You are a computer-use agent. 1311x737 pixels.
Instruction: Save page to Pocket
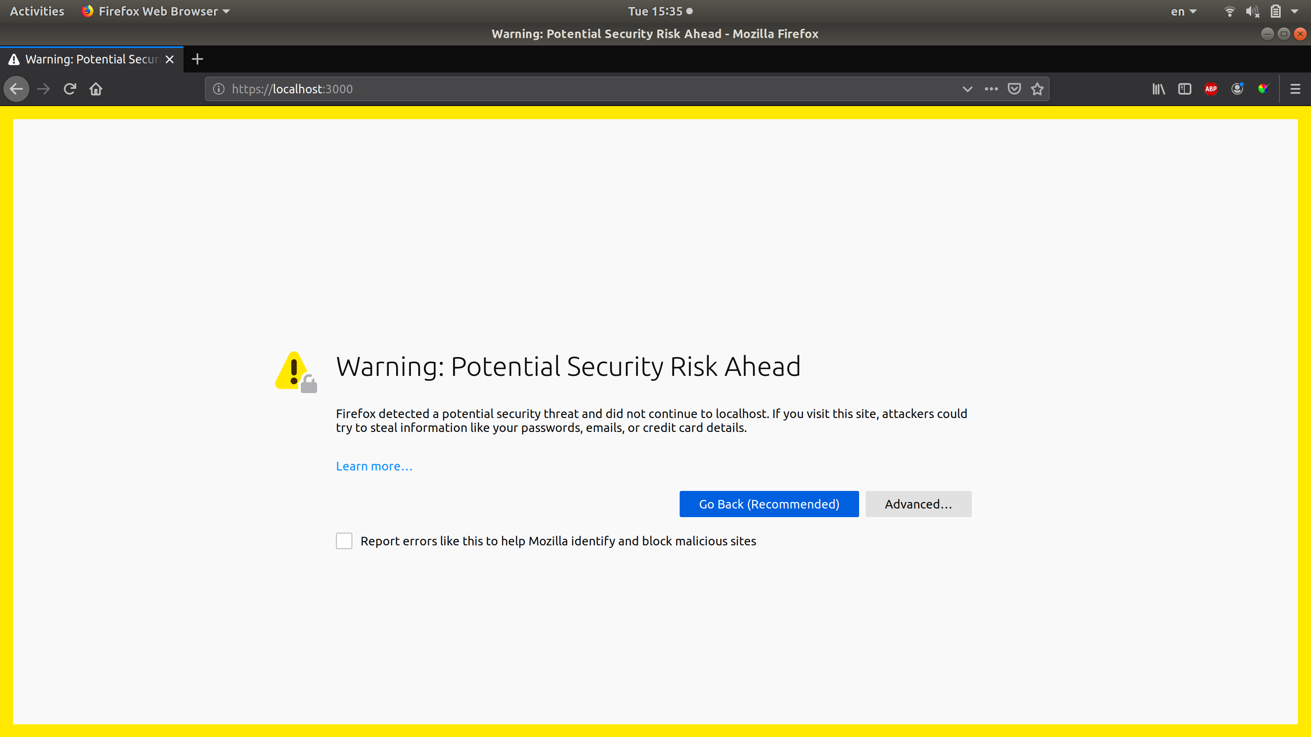pos(1014,89)
